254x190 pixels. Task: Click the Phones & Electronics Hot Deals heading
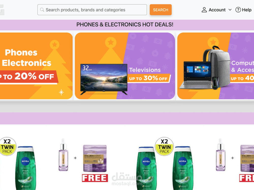125,25
